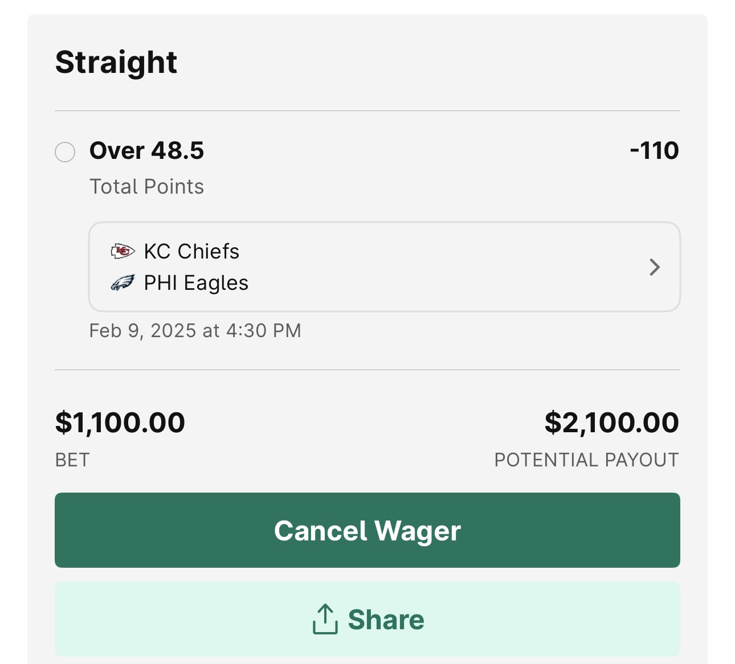Select the Over 48.5 radio circle

(x=65, y=152)
